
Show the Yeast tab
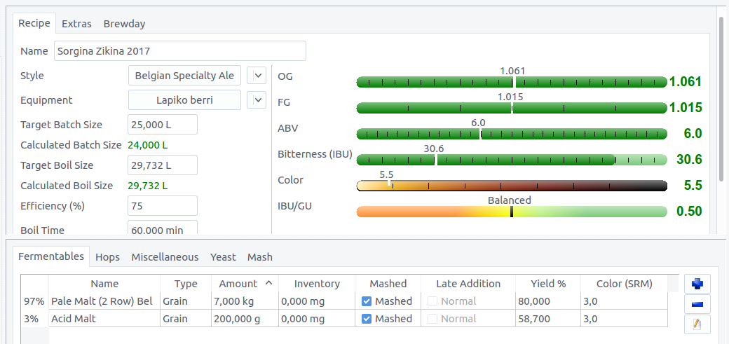[223, 257]
